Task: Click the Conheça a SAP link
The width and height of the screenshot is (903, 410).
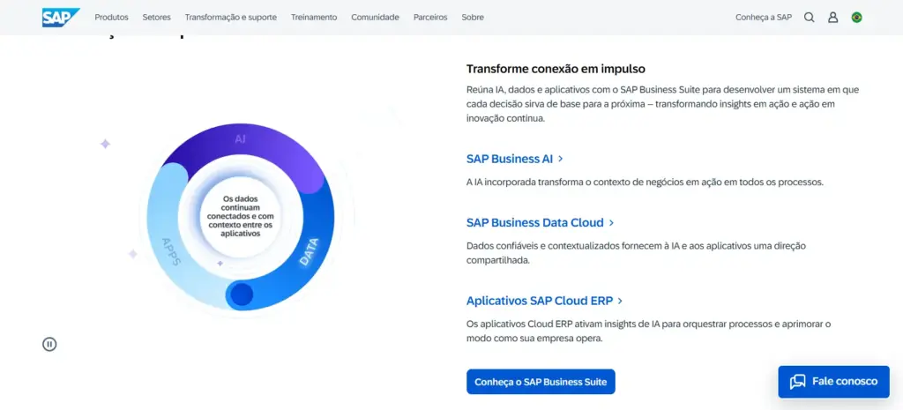Action: [x=764, y=18]
